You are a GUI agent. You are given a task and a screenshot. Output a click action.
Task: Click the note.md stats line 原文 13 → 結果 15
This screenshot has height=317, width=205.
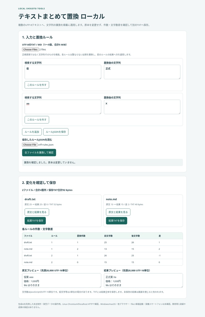coord(124,204)
